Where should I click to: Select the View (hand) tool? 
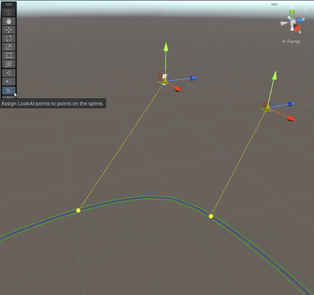[x=9, y=21]
